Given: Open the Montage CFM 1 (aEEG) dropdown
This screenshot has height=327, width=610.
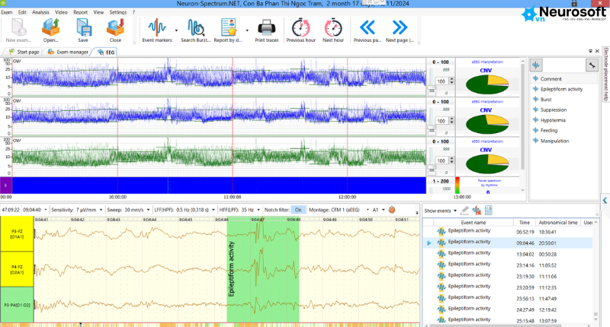Looking at the screenshot, I should (x=368, y=210).
